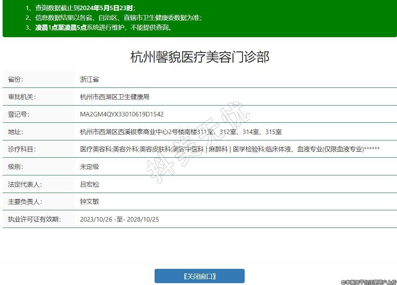Screen dimensions: 397x285
Task: Click the registration number MA2GM4QYX33010619D1542
Action: (x=122, y=115)
